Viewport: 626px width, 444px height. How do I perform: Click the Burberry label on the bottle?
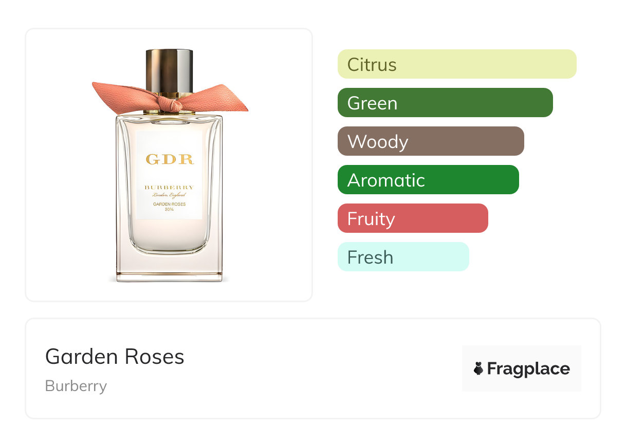tap(170, 187)
